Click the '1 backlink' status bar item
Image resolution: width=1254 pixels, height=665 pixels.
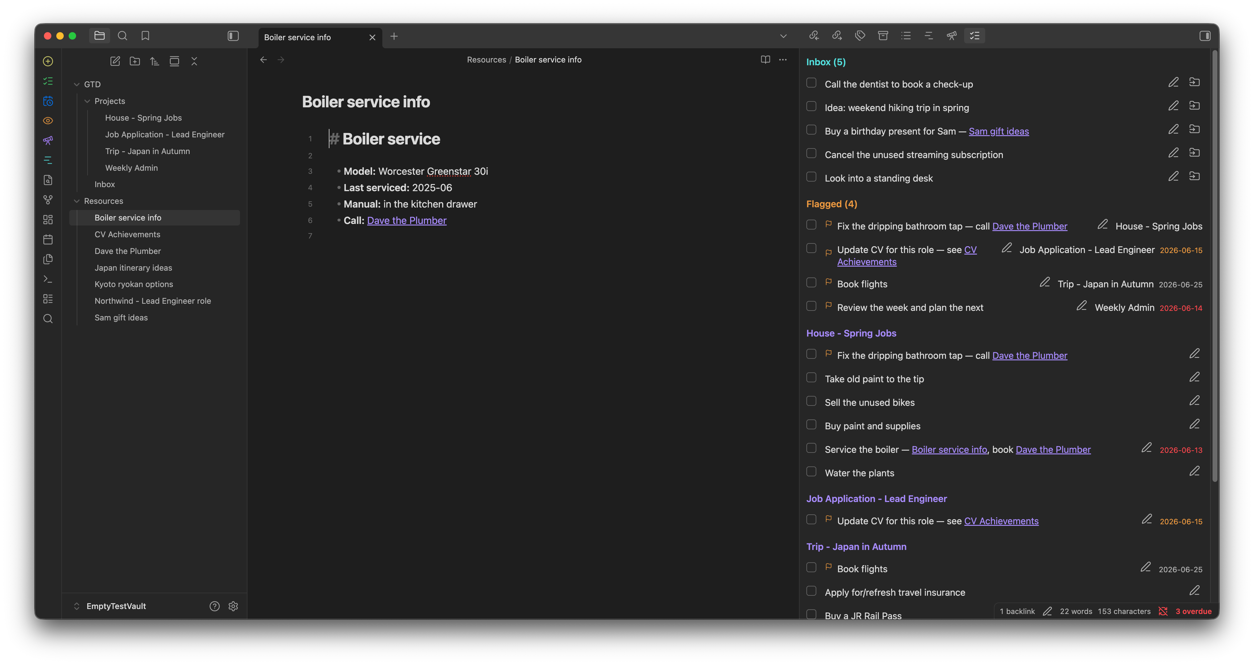pyautogui.click(x=1017, y=611)
